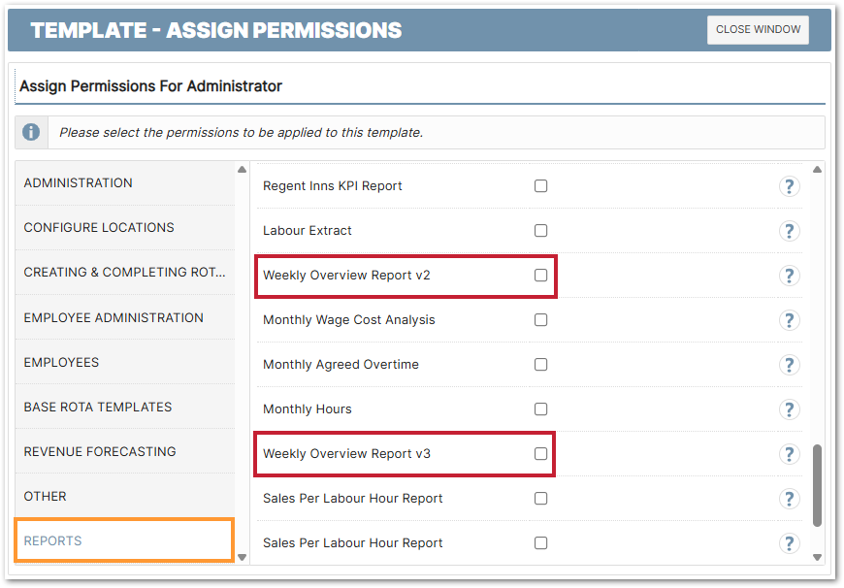The height and width of the screenshot is (588, 844).
Task: Show help for Weekly Overview Report v3
Action: [790, 454]
